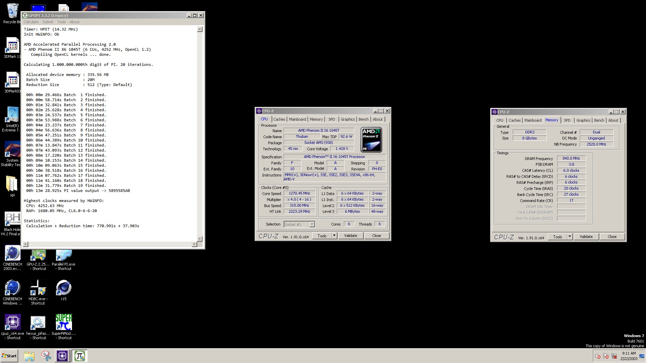Open Mainboard tab in right CPU-Z window

533,120
